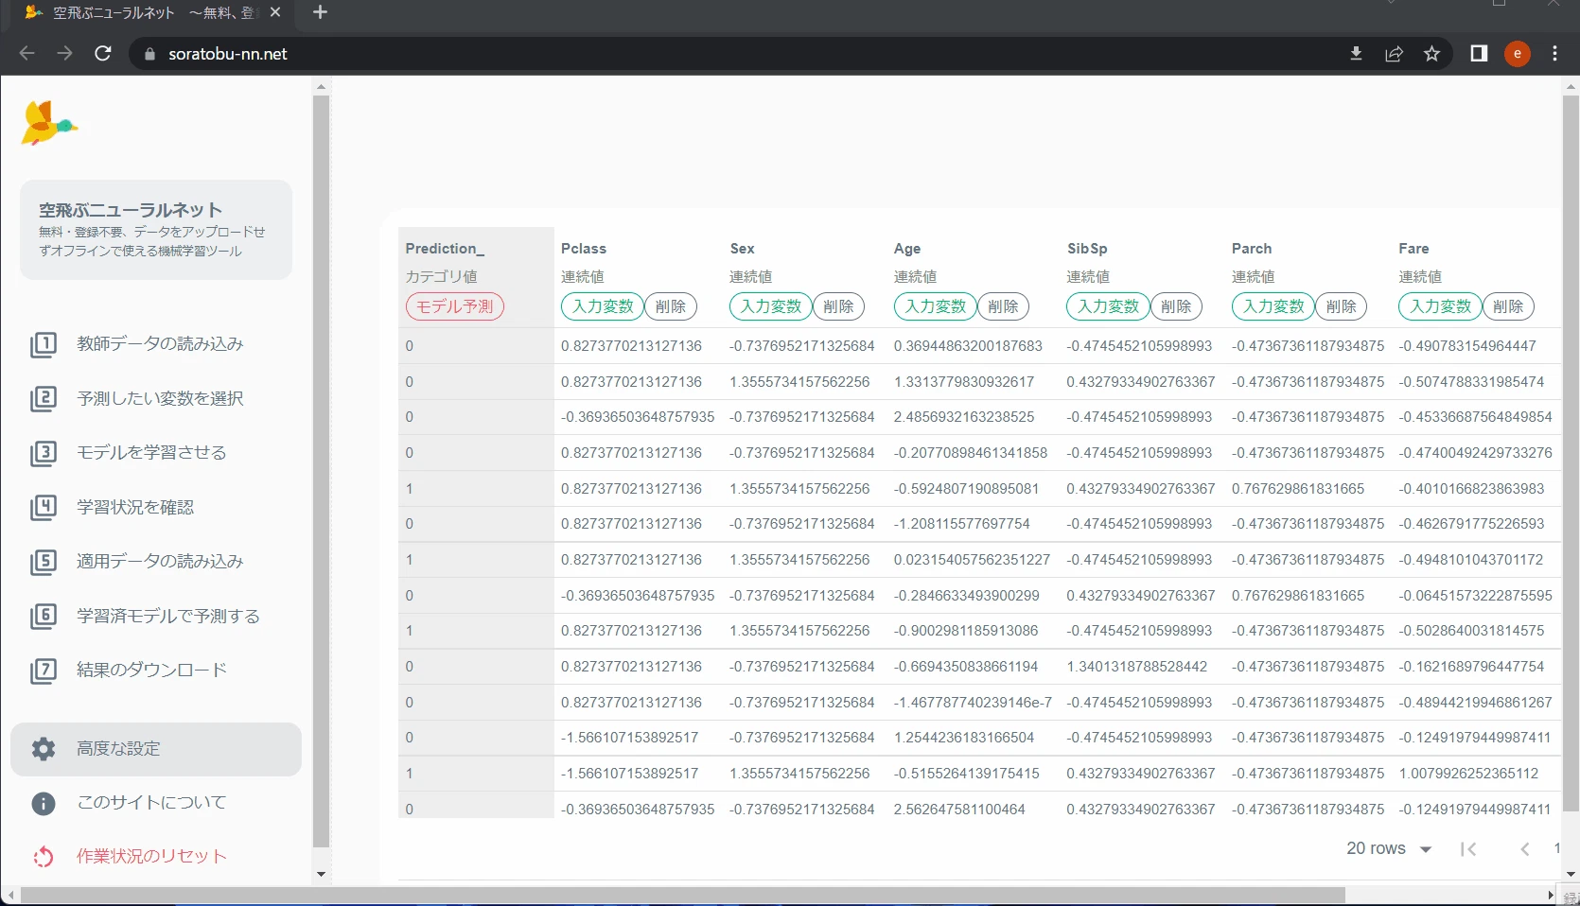Click step 2 variable selection icon
The height and width of the screenshot is (906, 1580).
click(x=44, y=398)
